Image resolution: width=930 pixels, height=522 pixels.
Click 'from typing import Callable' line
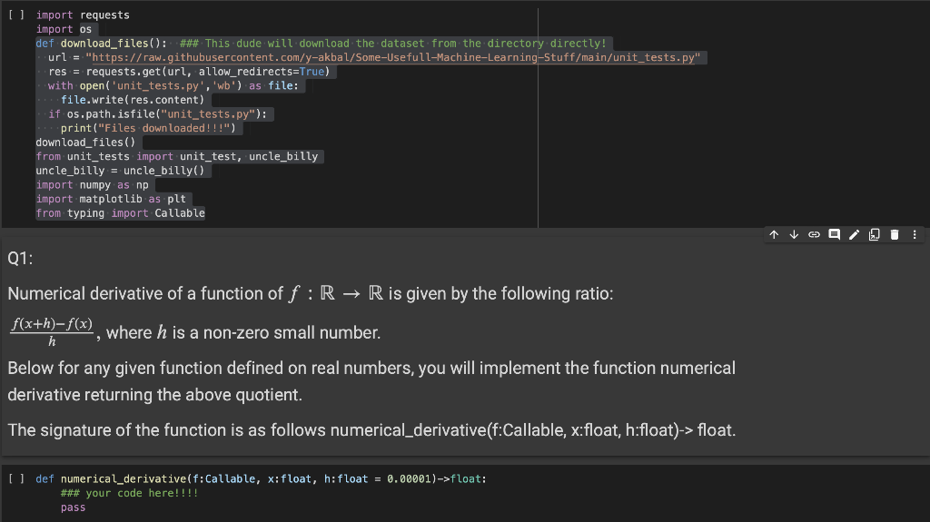[x=121, y=213]
